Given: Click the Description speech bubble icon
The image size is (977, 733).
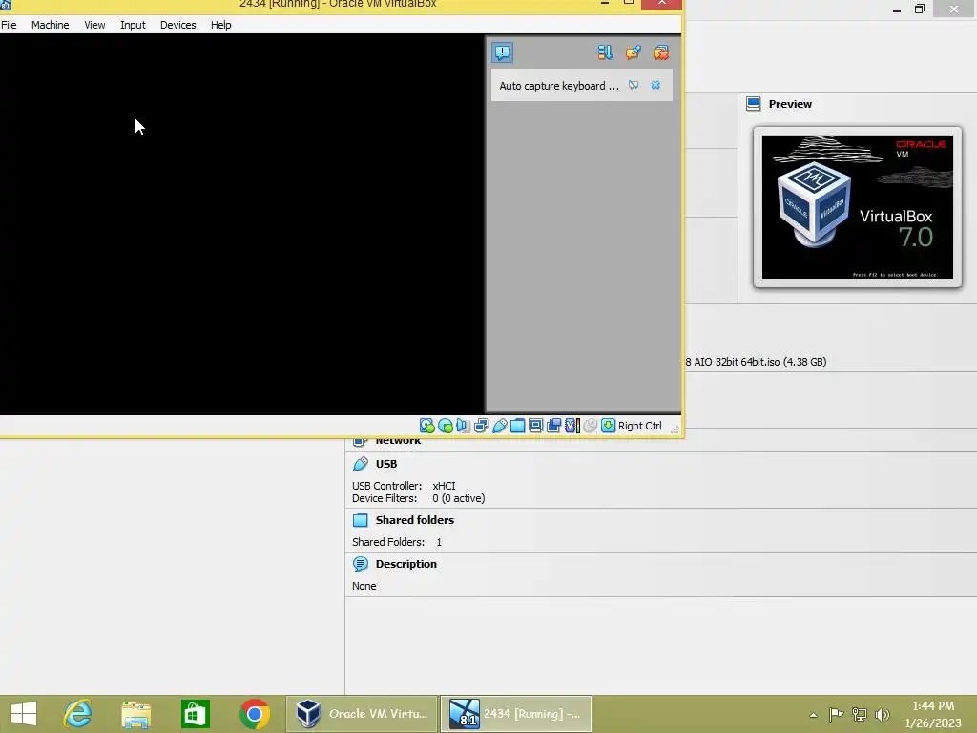Looking at the screenshot, I should coord(360,564).
